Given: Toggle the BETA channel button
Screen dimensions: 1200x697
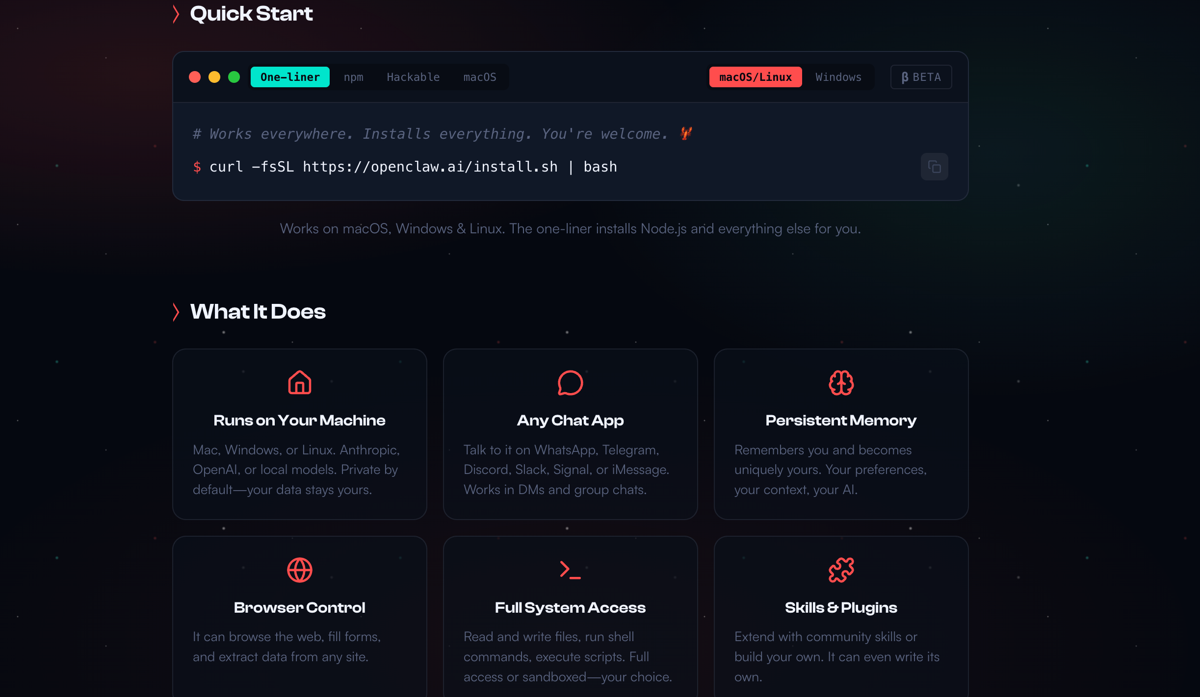Looking at the screenshot, I should click(921, 77).
